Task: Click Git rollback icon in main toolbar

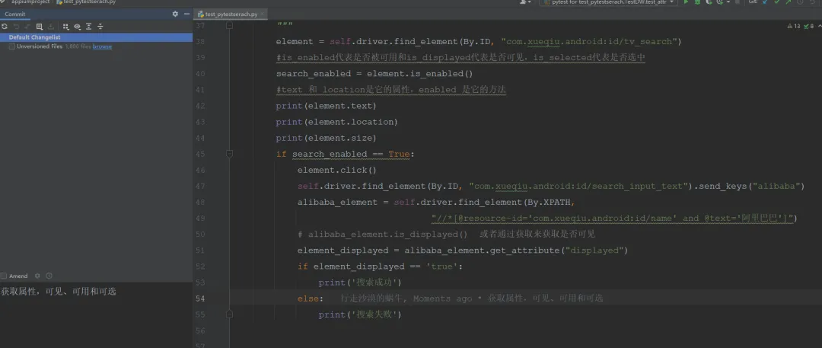Action: coord(811,2)
